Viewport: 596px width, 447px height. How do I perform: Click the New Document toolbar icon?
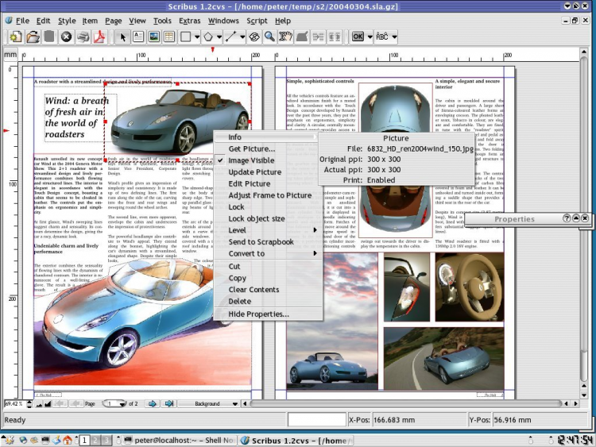(15, 37)
